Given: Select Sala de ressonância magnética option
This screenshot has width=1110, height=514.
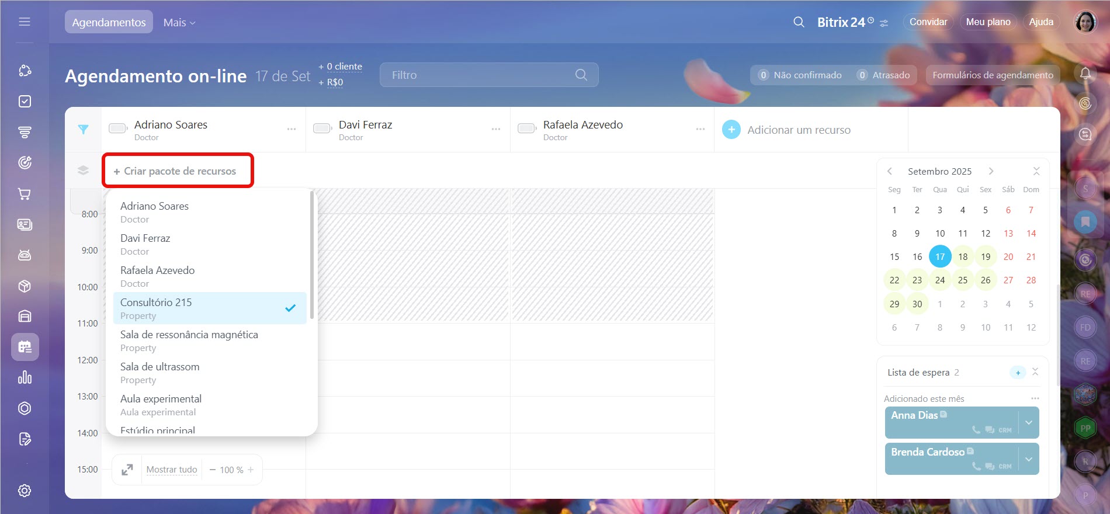Looking at the screenshot, I should coord(209,341).
